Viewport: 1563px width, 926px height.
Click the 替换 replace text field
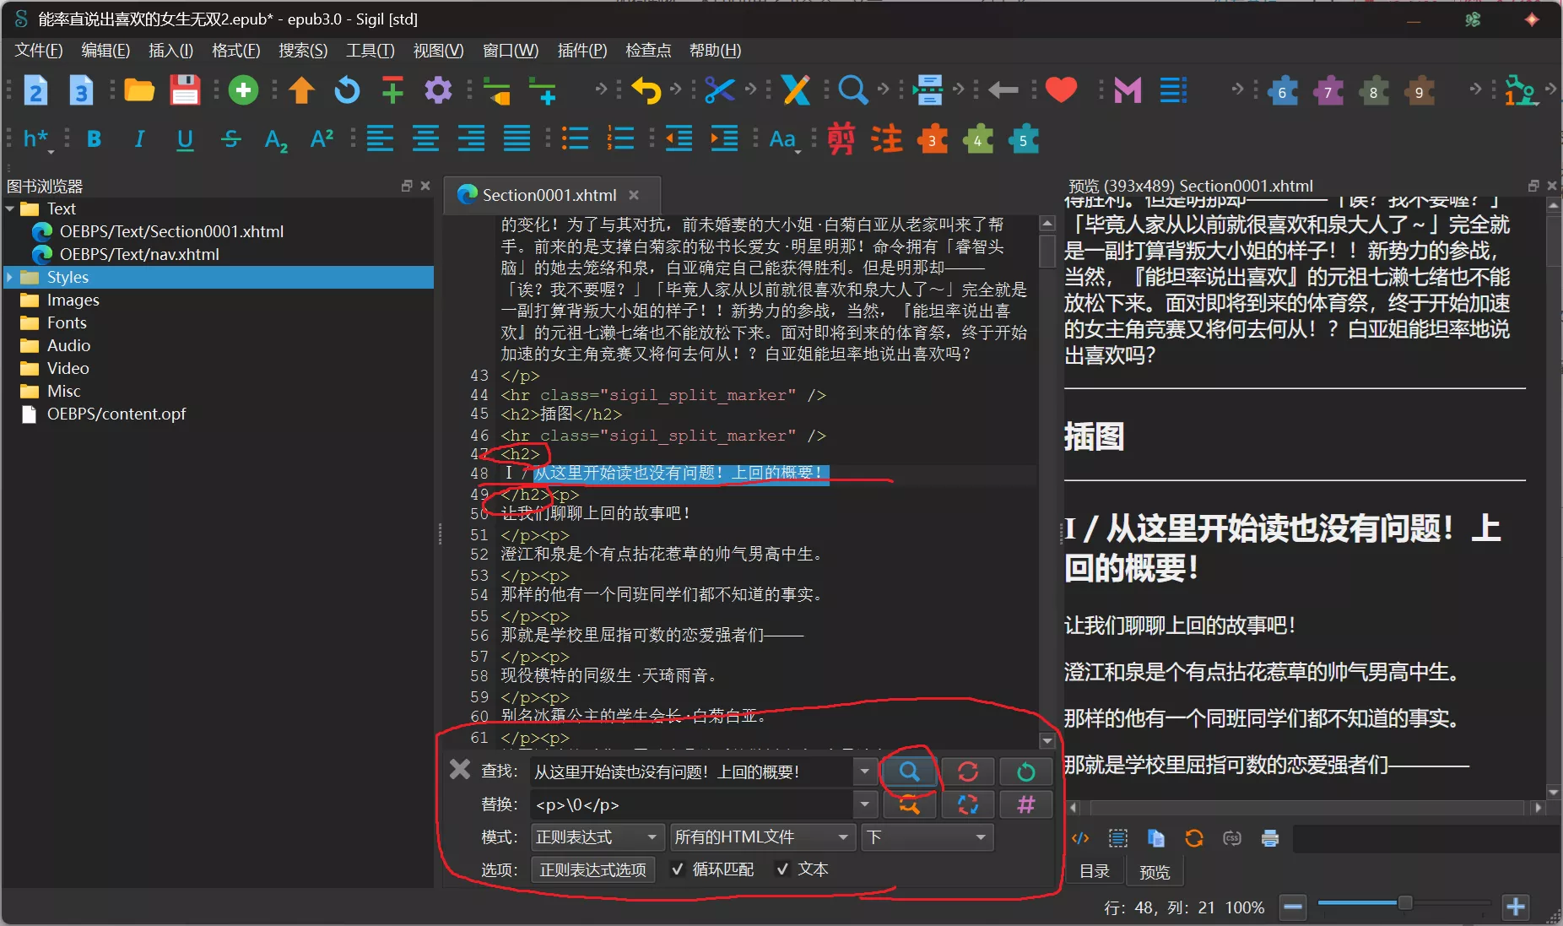click(690, 804)
